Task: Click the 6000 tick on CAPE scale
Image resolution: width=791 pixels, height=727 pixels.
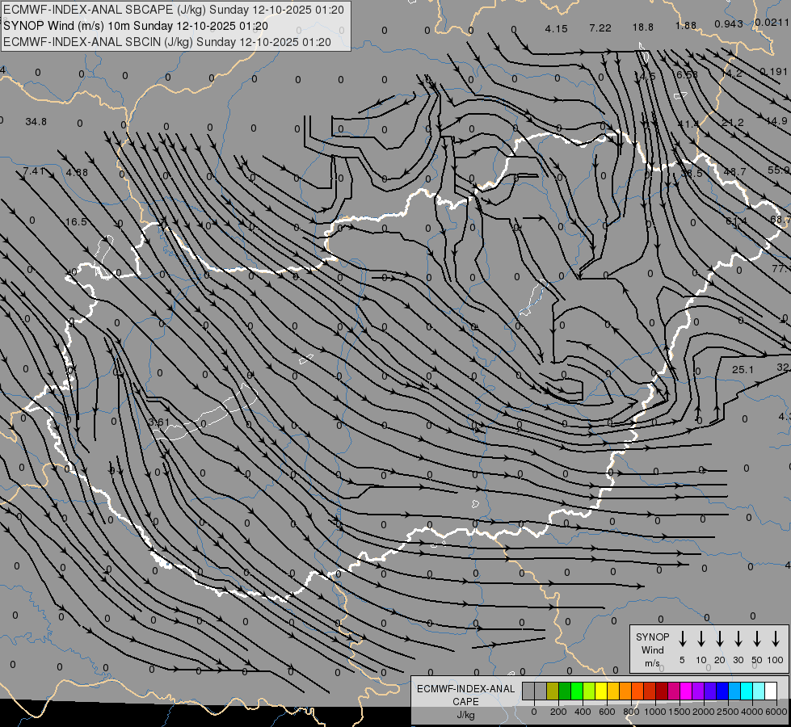Action: (x=777, y=712)
